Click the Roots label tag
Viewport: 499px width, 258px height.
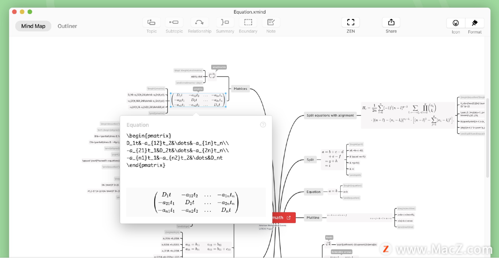pos(329,237)
